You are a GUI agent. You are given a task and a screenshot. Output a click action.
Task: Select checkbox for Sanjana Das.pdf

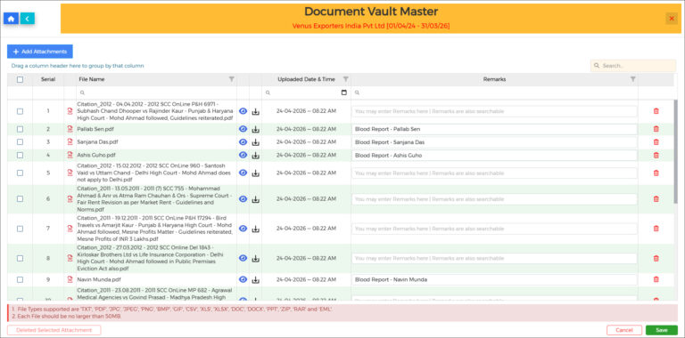20,142
